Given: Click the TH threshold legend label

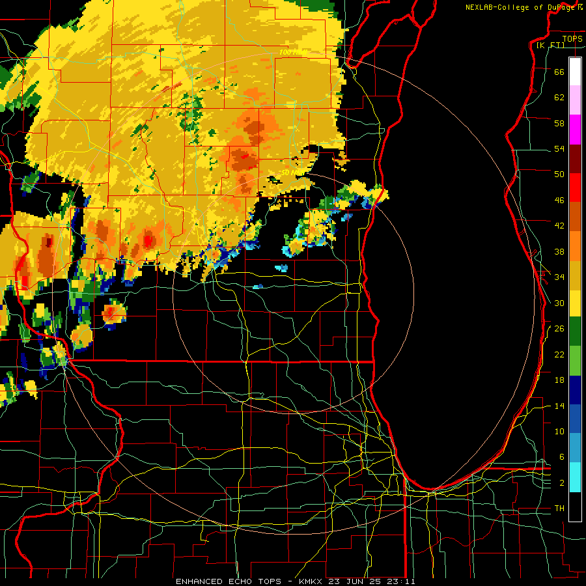Looking at the screenshot, I should [x=559, y=509].
